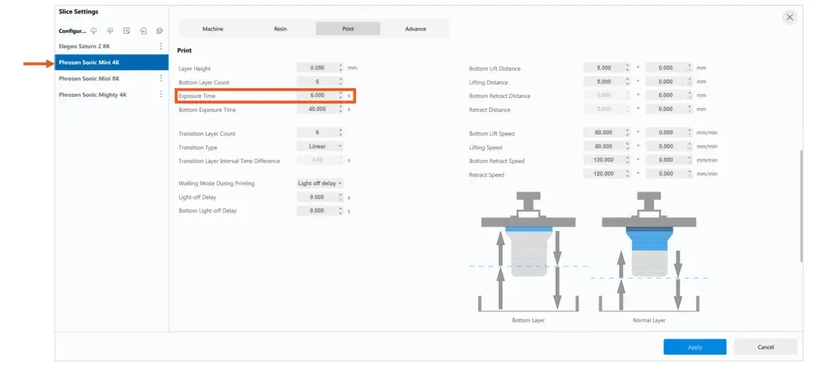Screen dimensions: 820x370
Task: Click the cloud upload configuration icon
Action: [x=110, y=31]
